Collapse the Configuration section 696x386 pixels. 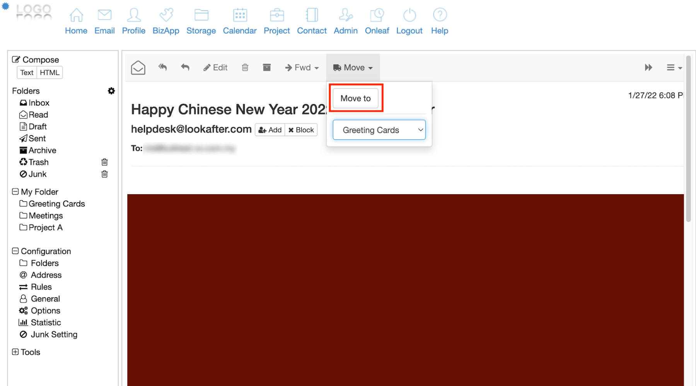pos(15,251)
